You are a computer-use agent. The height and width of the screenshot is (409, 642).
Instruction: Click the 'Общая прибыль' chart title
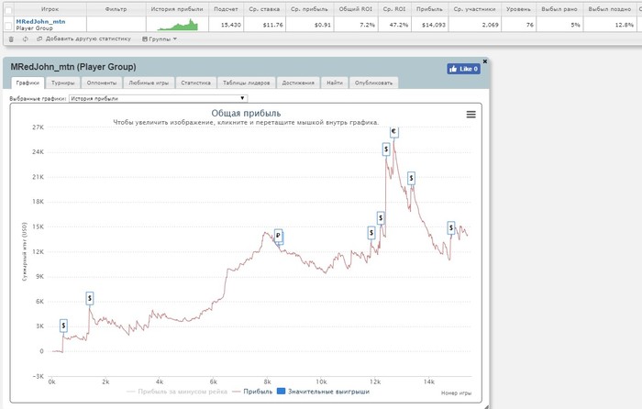tap(246, 113)
